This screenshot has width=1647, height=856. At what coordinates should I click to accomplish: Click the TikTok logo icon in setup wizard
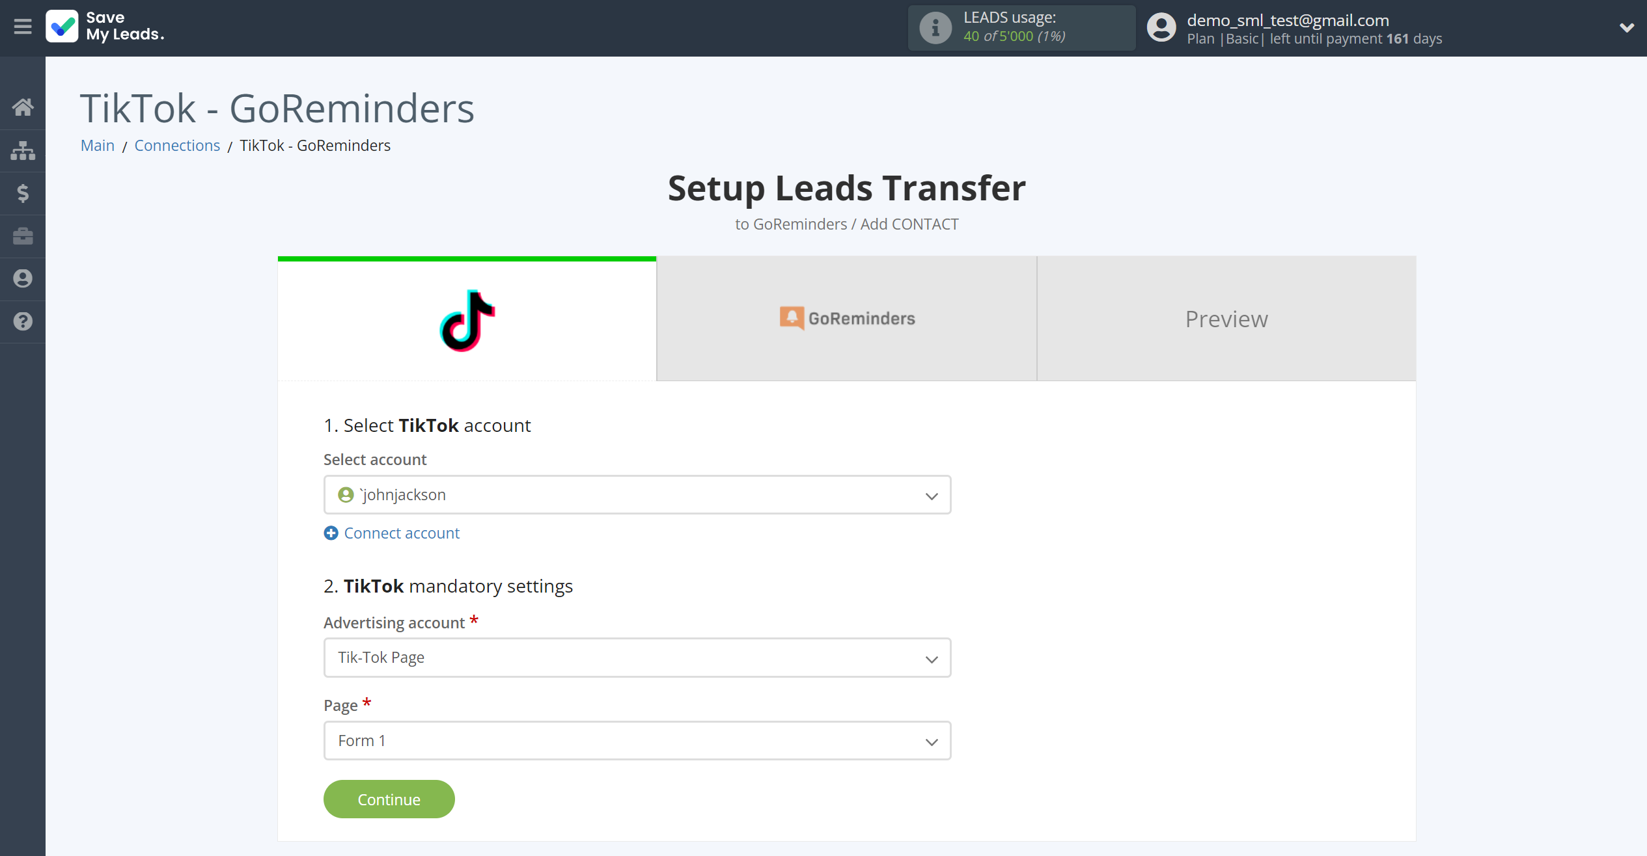[467, 319]
